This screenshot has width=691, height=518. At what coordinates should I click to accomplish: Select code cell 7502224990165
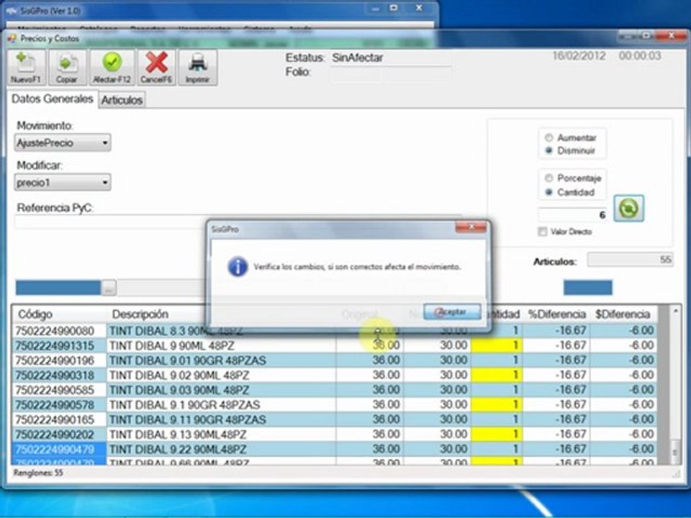(x=60, y=419)
